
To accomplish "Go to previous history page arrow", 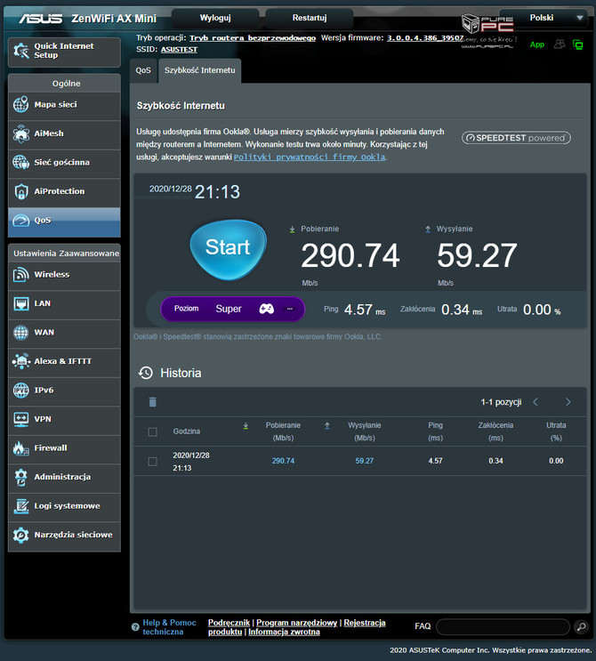I will 536,402.
